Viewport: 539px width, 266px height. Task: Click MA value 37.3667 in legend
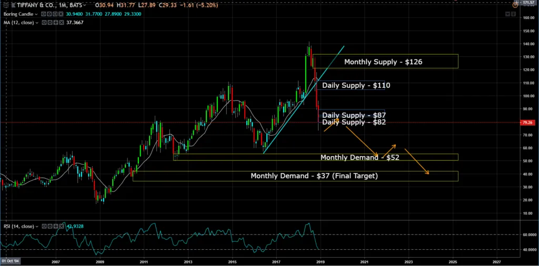(x=75, y=23)
